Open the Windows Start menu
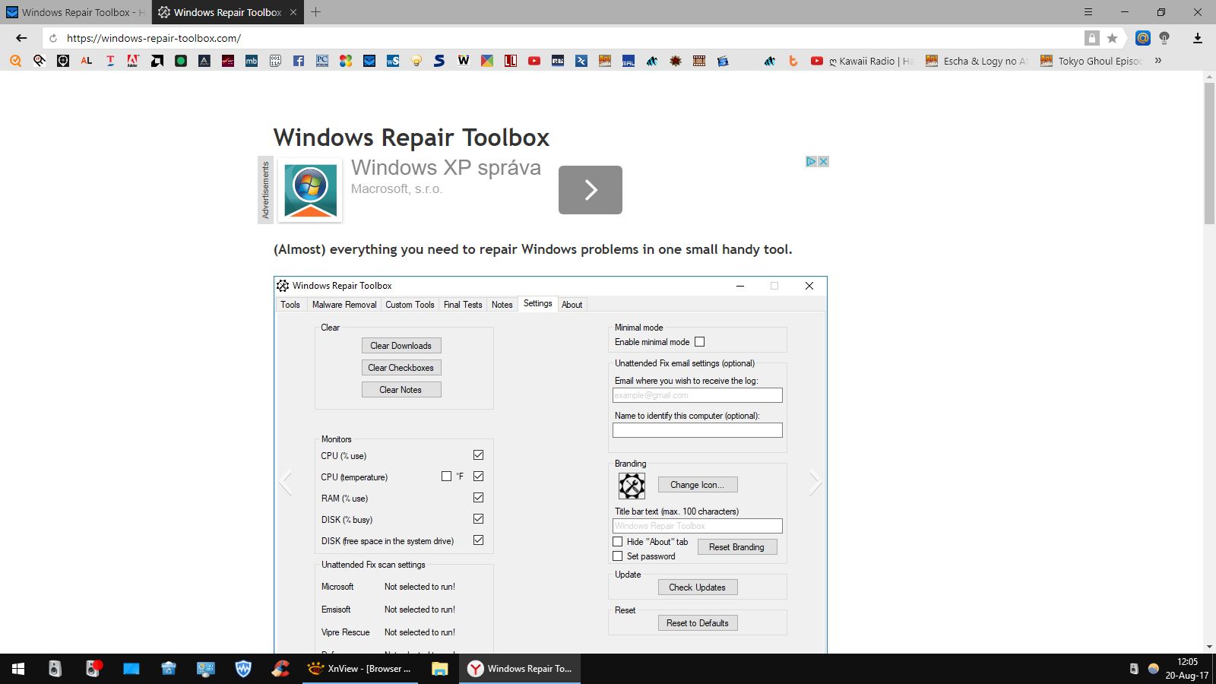Screen dimensions: 1216x684 [x=18, y=669]
